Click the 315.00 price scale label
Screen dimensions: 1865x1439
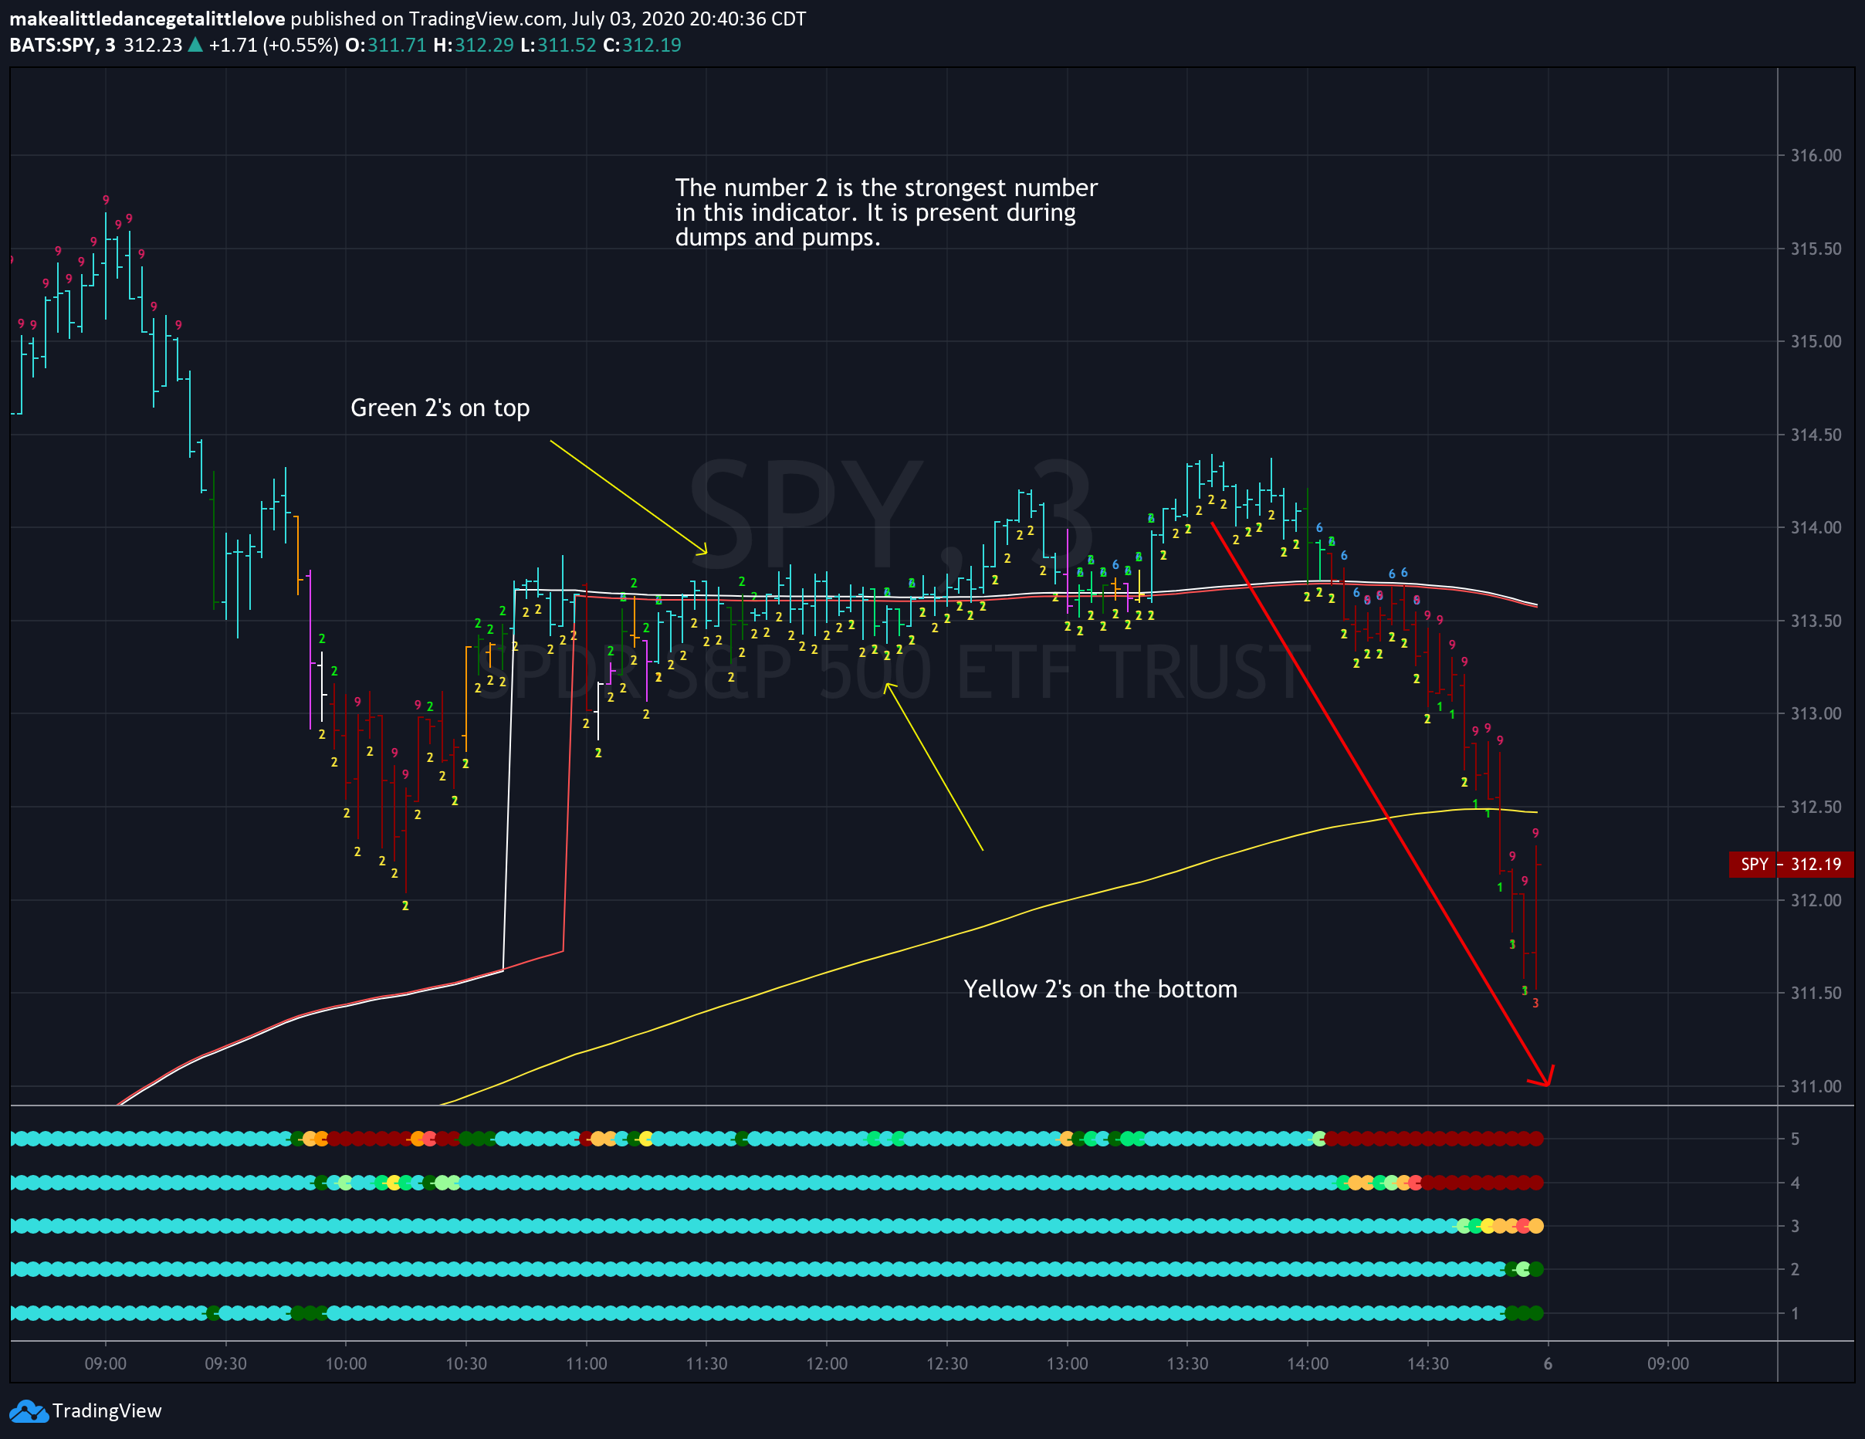(1816, 341)
